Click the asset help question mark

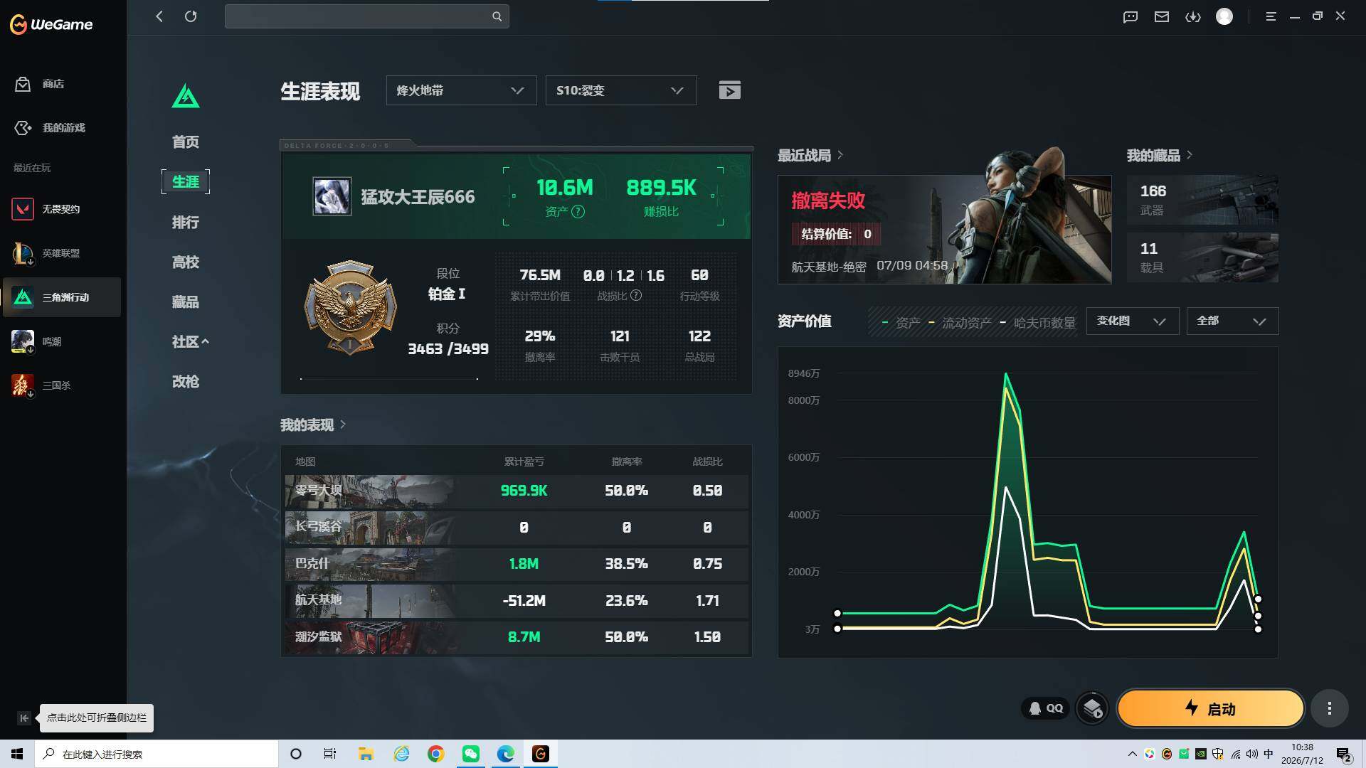[x=578, y=212]
